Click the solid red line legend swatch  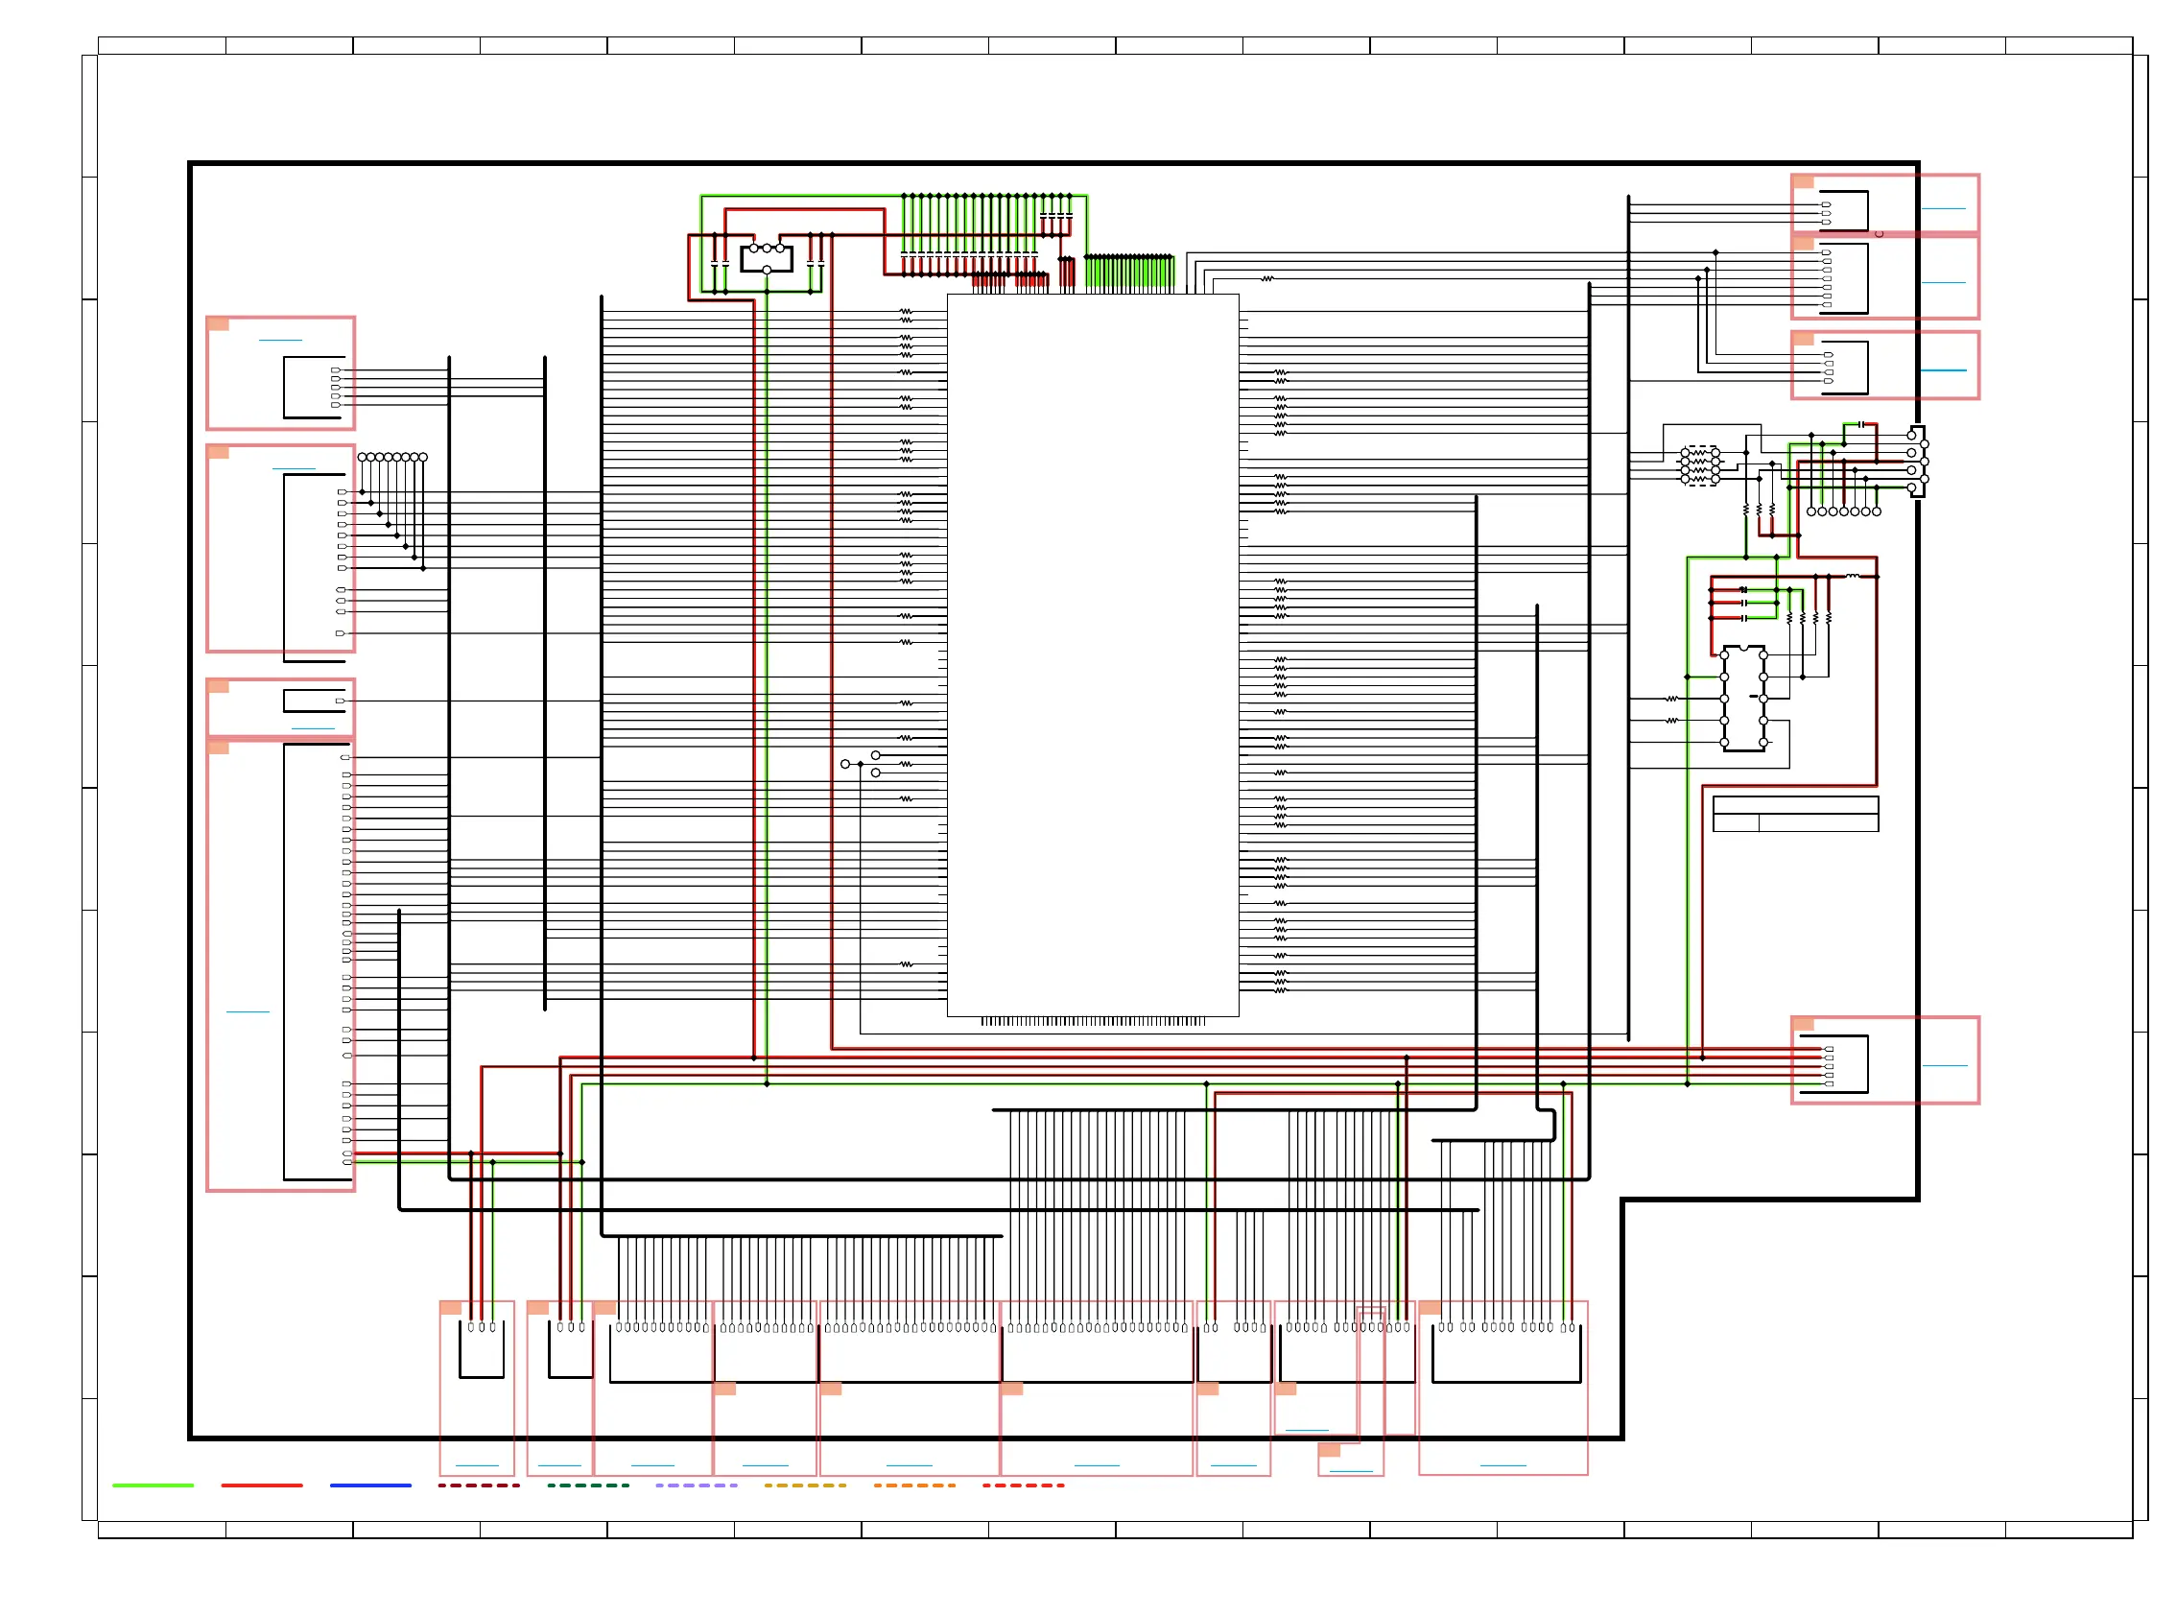click(x=261, y=1485)
